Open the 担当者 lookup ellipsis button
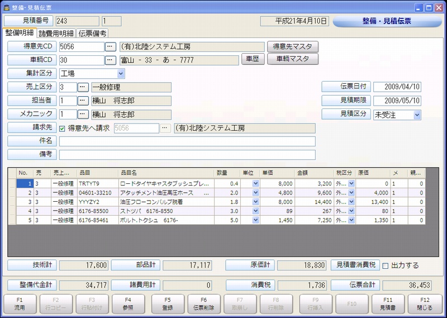The height and width of the screenshot is (318, 447). (83, 101)
